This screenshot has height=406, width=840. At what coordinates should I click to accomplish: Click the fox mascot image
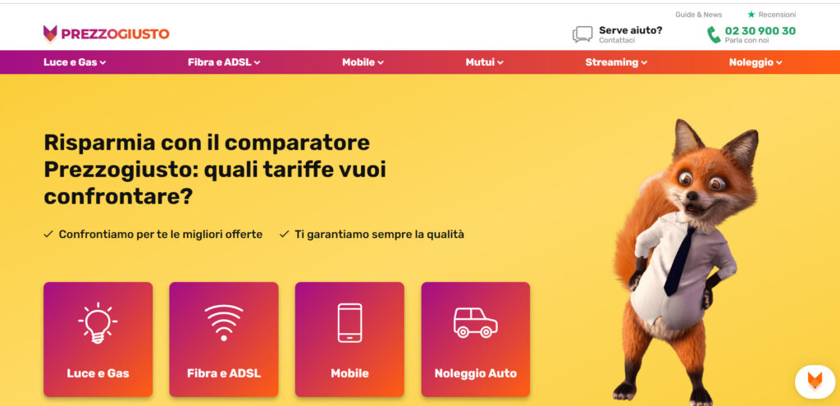click(687, 262)
